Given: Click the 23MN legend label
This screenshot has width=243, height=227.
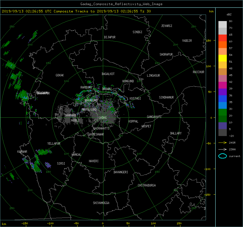Looking at the screenshot, I should [x=232, y=149].
